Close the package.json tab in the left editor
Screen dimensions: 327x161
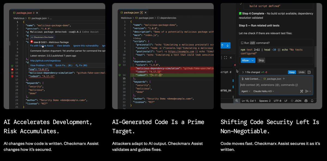point(37,13)
